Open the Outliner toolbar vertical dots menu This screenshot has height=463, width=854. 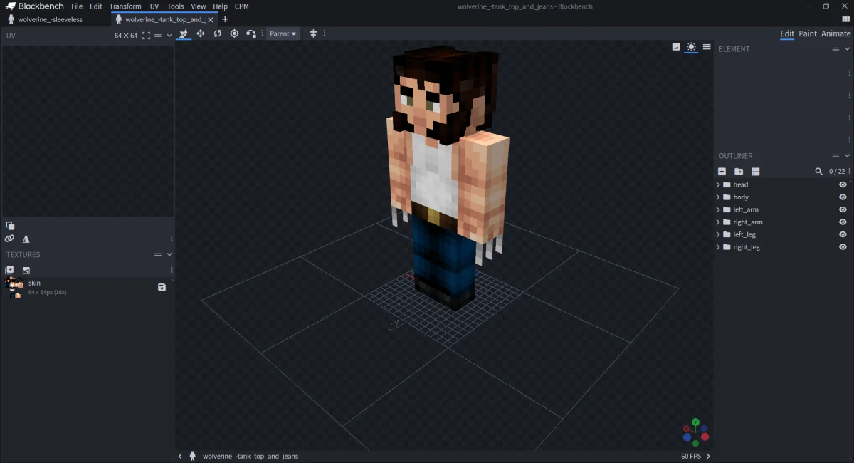click(850, 171)
